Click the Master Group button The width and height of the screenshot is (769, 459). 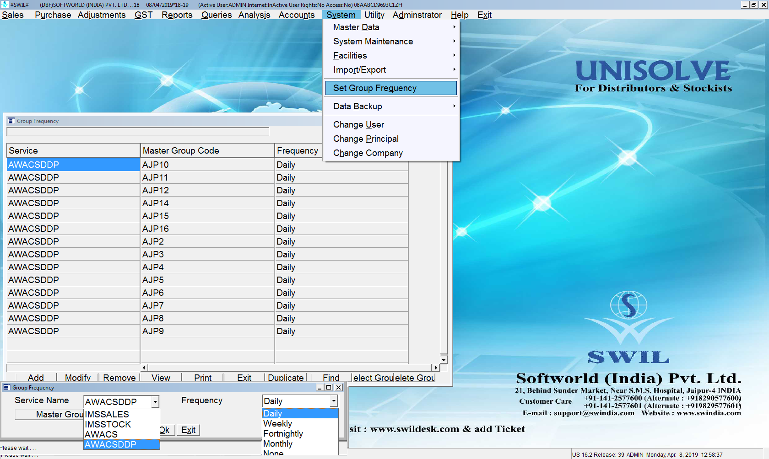tap(49, 414)
